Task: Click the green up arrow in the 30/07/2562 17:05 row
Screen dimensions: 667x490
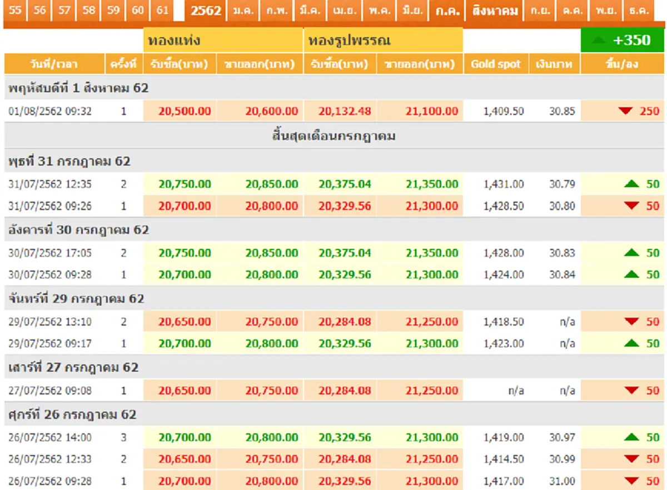Action: point(631,253)
